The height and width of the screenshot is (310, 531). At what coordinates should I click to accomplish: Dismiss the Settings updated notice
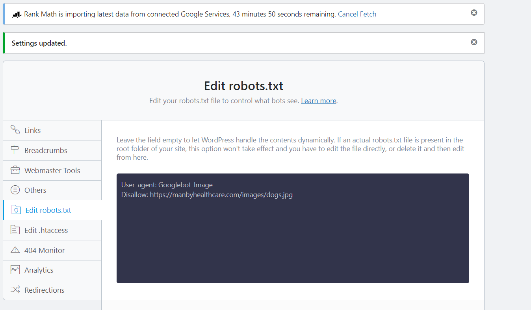tap(474, 42)
